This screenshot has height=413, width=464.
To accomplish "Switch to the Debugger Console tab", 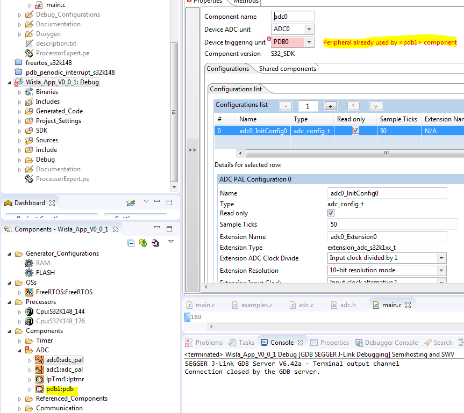I will pos(387,342).
